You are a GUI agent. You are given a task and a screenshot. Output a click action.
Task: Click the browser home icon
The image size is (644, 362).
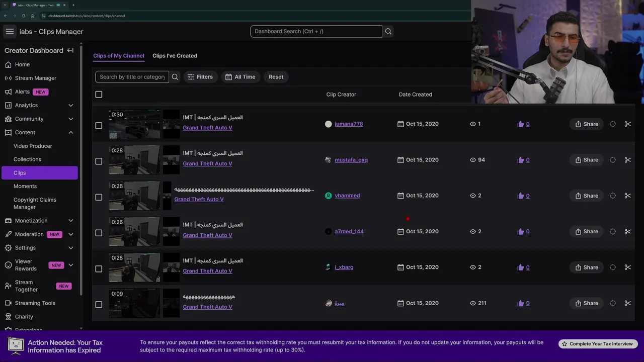[33, 16]
